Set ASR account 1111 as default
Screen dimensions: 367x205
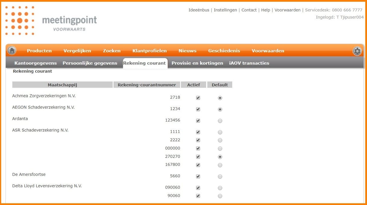[x=220, y=132]
